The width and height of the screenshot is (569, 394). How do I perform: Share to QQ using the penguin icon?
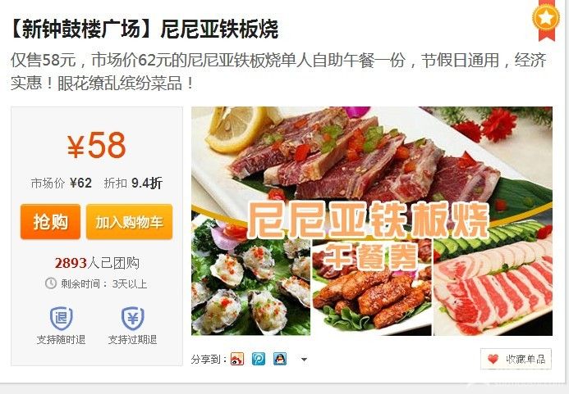pyautogui.click(x=280, y=360)
